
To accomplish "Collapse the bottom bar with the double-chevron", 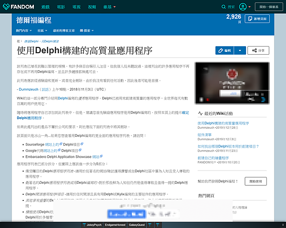I will click(283, 225).
